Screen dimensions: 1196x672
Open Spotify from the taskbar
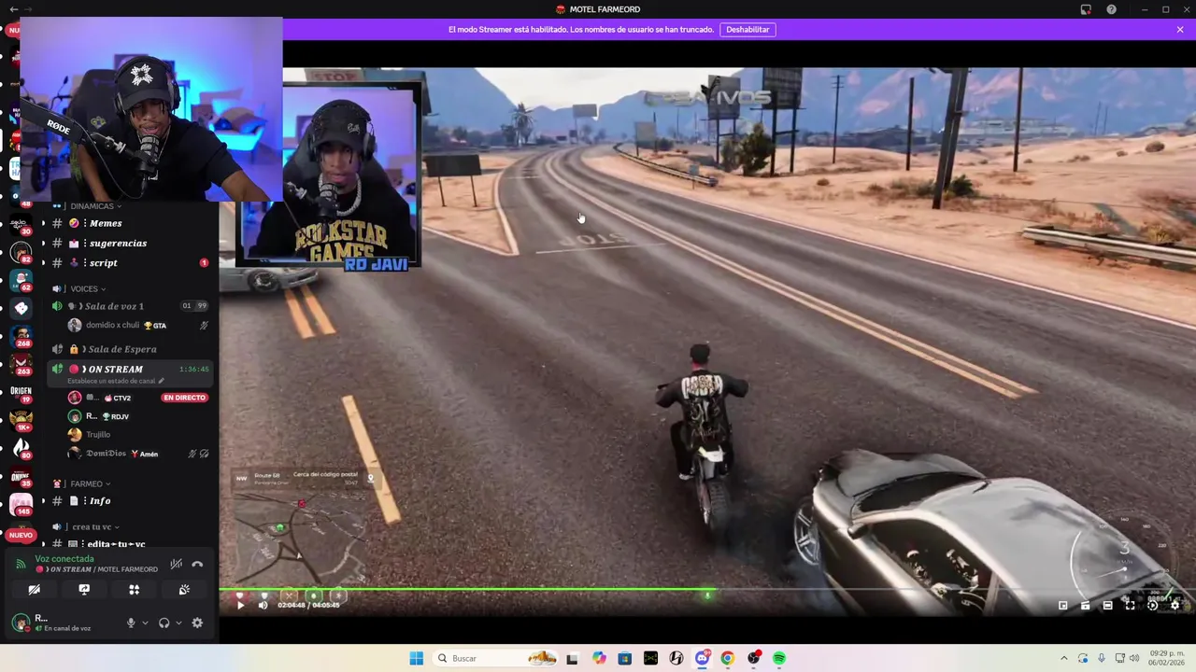pos(778,659)
